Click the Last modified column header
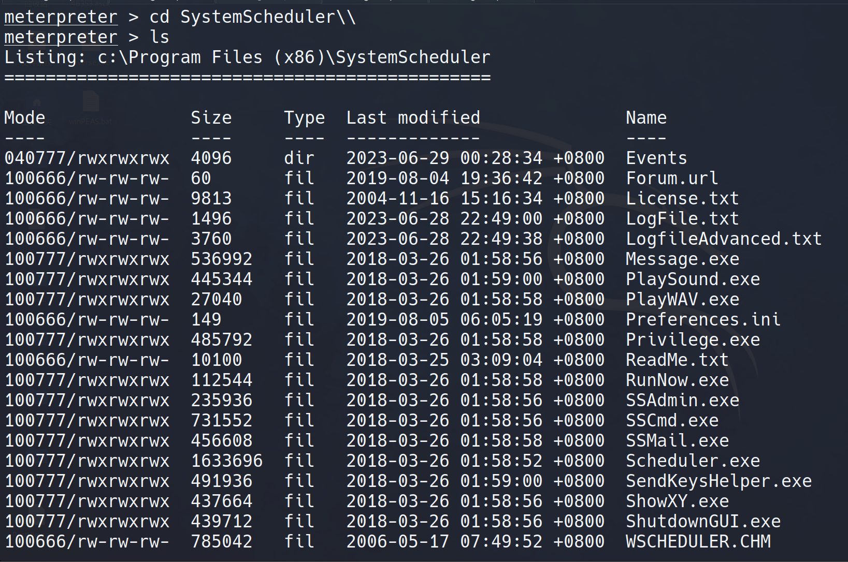Viewport: 848px width, 562px height. pyautogui.click(x=413, y=118)
